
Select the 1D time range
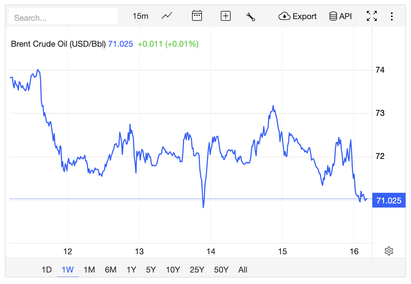click(x=47, y=270)
